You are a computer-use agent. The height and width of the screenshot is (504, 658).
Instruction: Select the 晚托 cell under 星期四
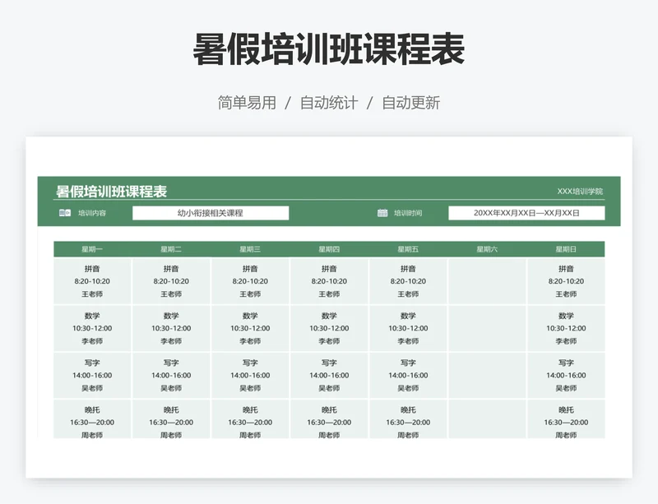(329, 419)
